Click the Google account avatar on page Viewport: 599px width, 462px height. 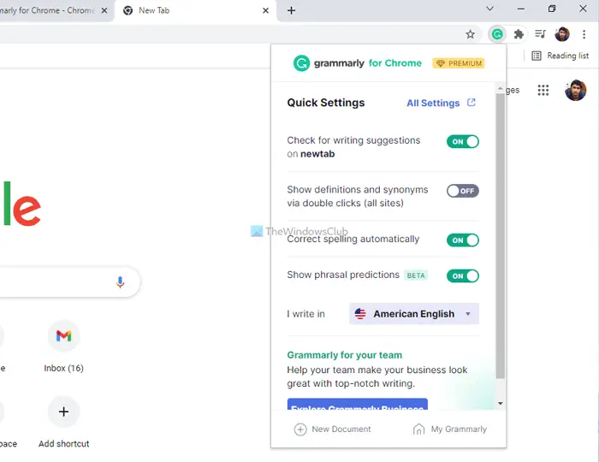(x=575, y=90)
